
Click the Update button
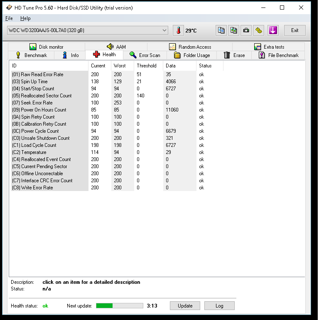[x=185, y=306]
